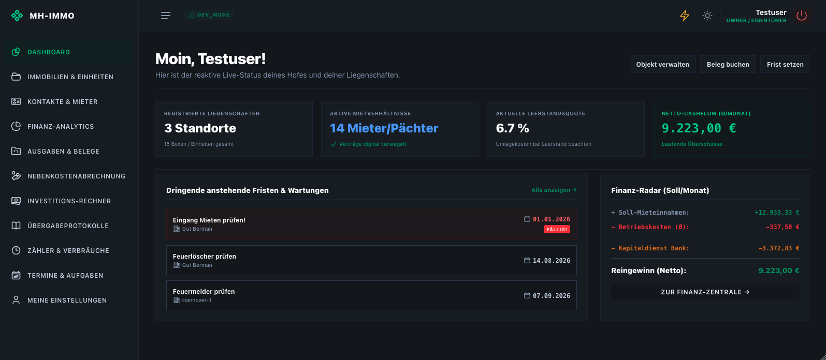Screen dimensions: 826x360
Task: Open the Feuerlöscher prüfen task row
Action: [371, 260]
